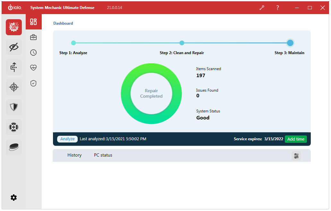Open Privacy Guardian crossed-eye icon
The height and width of the screenshot is (211, 331).
(x=14, y=47)
